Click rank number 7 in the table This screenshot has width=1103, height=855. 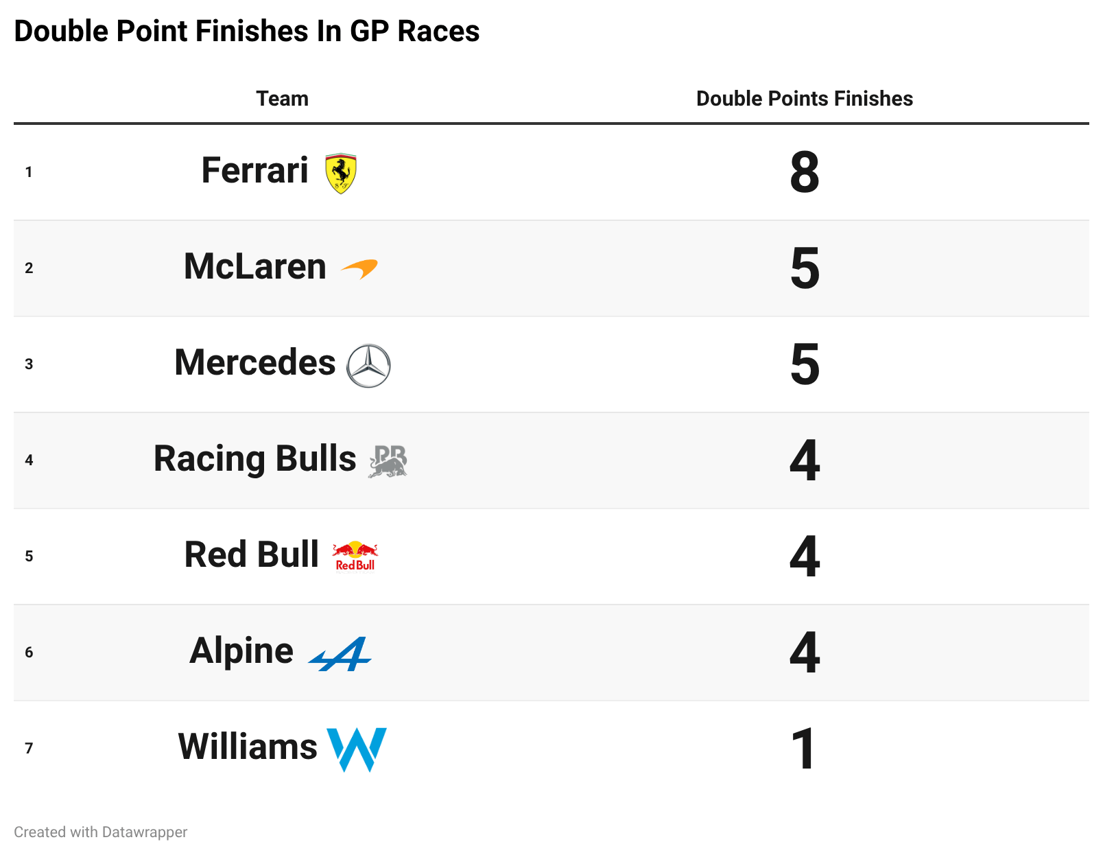(x=29, y=749)
